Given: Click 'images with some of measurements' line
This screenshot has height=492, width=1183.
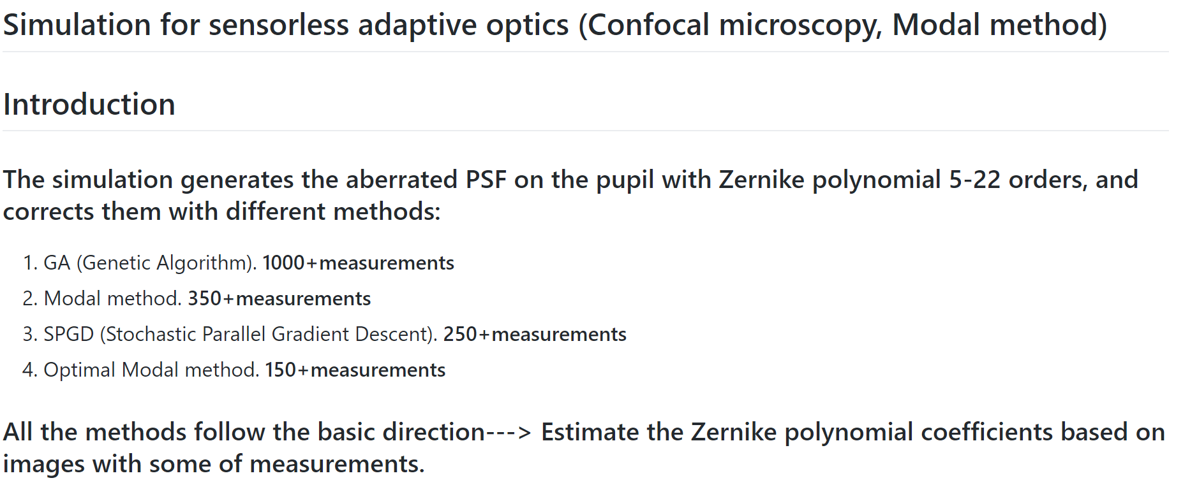Looking at the screenshot, I should point(213,463).
